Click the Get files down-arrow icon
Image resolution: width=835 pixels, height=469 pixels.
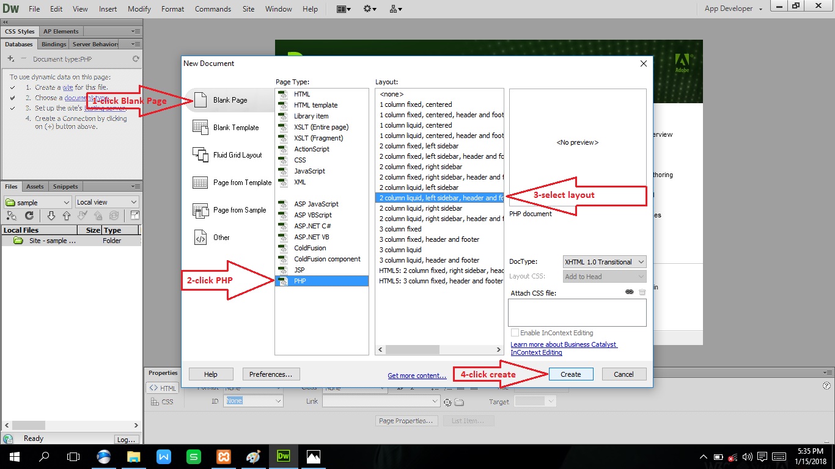point(51,216)
